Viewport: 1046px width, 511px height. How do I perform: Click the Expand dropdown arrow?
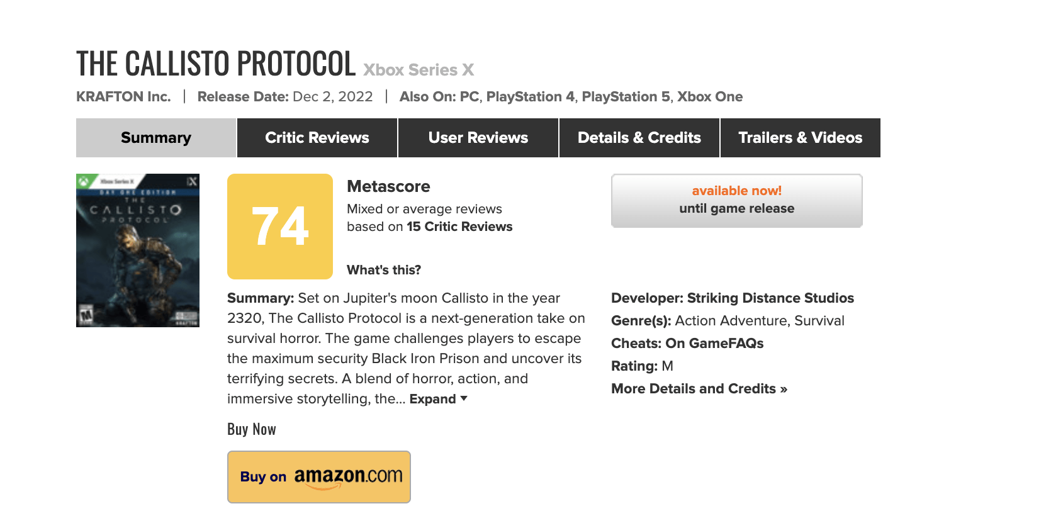tap(464, 398)
